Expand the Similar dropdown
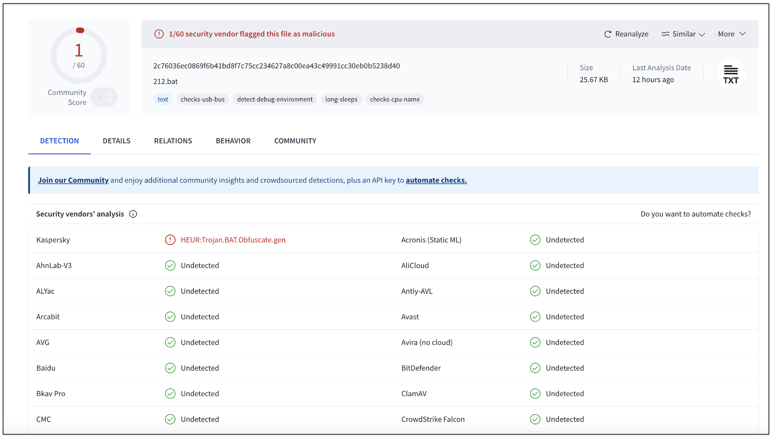The width and height of the screenshot is (771, 437). click(x=683, y=34)
